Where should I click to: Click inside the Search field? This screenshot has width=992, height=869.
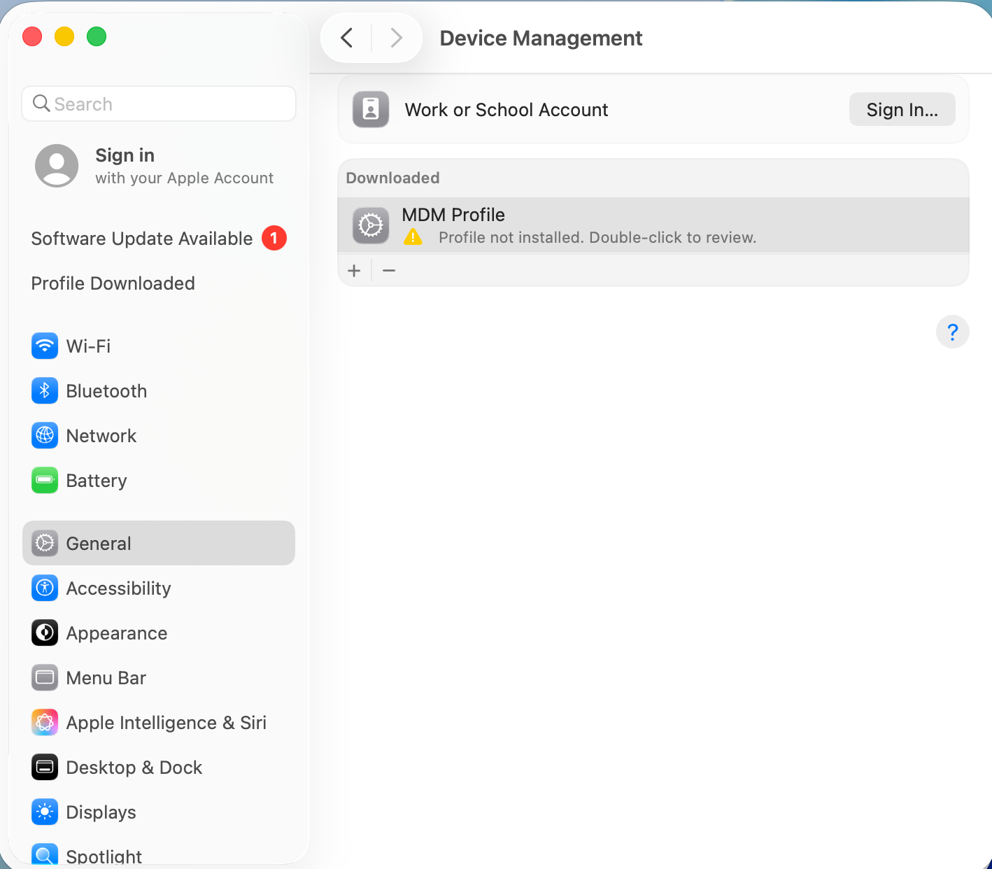(x=158, y=104)
